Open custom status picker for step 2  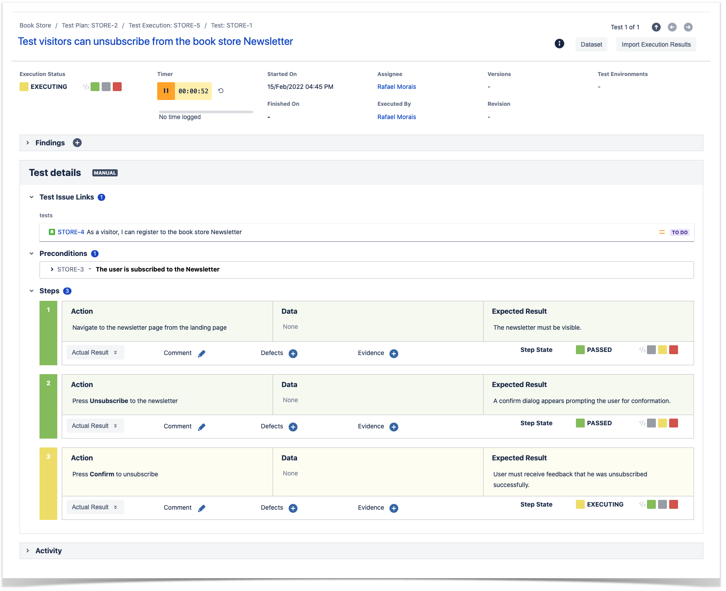[x=642, y=423]
